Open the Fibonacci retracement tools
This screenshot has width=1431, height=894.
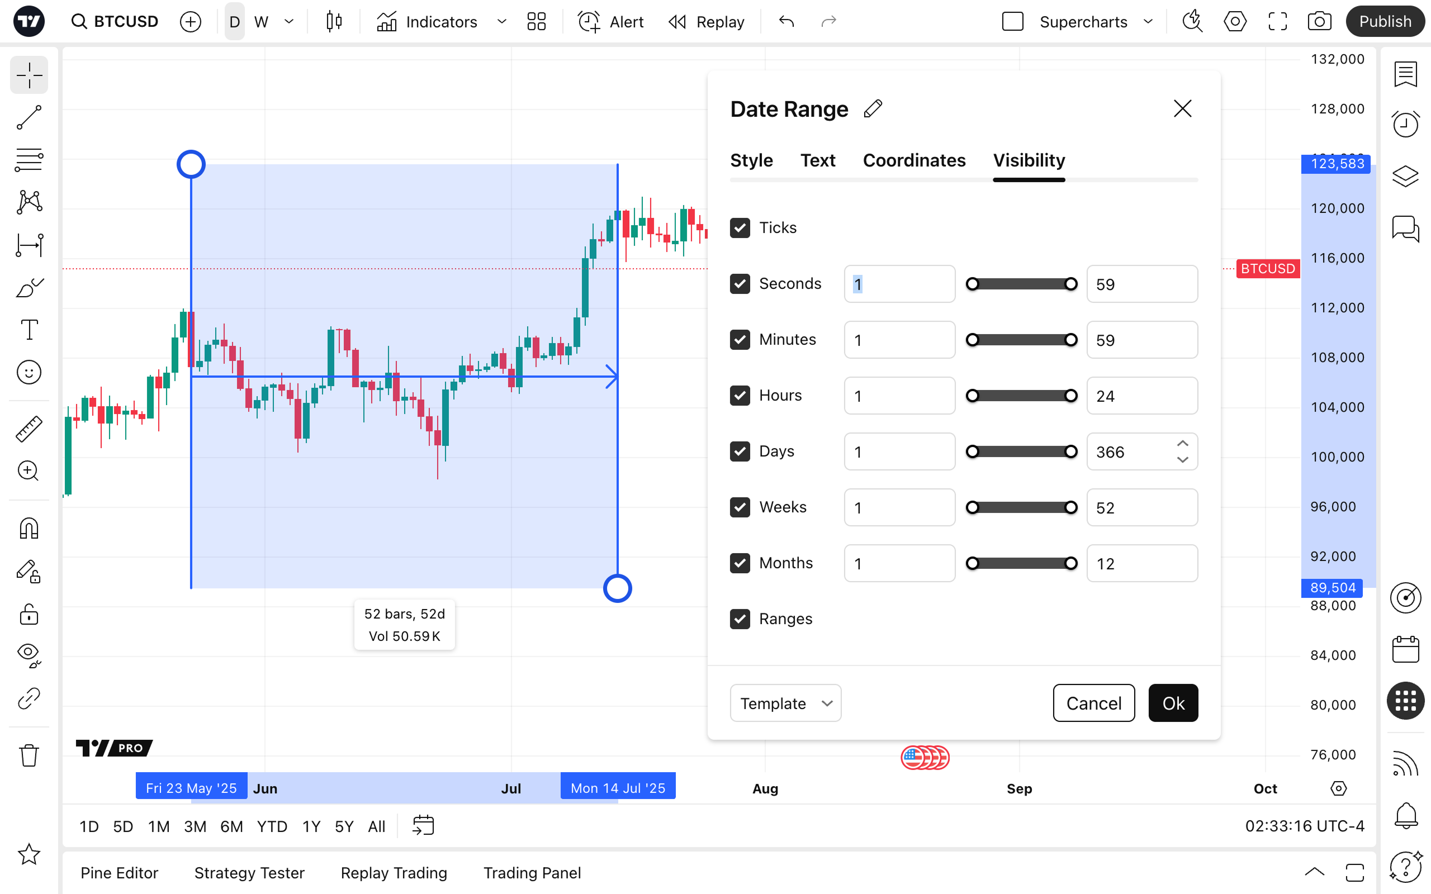click(x=29, y=160)
